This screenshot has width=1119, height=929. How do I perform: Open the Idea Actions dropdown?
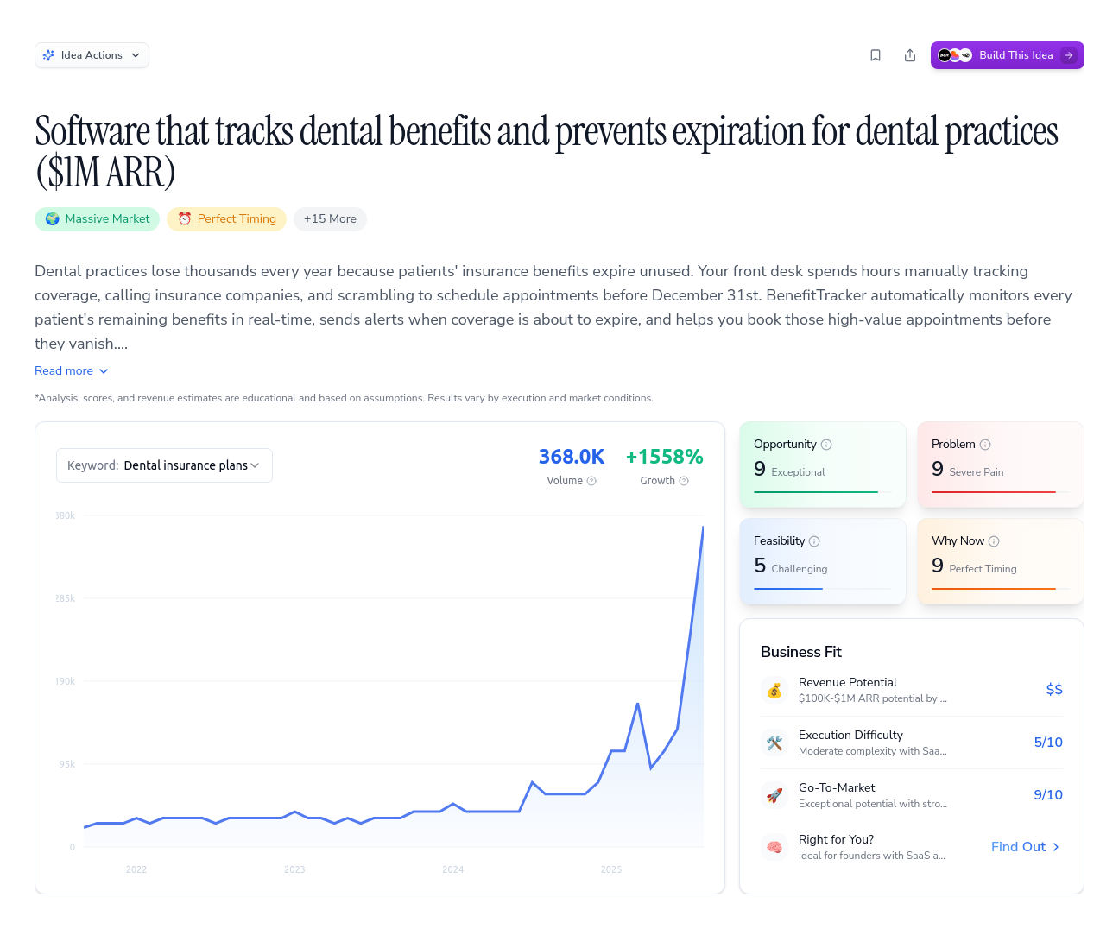pos(92,54)
